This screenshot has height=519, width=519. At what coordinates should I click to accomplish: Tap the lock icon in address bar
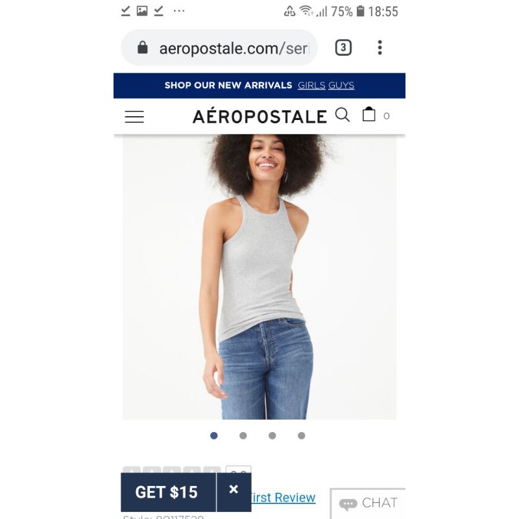pos(143,47)
